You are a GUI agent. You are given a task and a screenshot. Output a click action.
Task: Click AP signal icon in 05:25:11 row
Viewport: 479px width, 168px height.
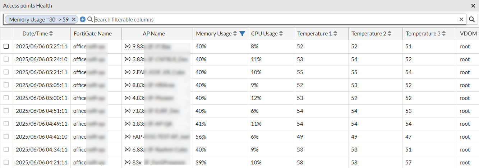(x=127, y=47)
